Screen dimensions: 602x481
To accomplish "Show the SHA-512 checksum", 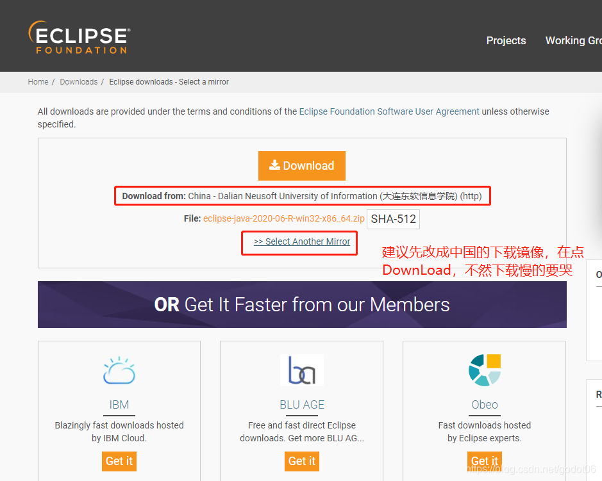I will tap(393, 219).
